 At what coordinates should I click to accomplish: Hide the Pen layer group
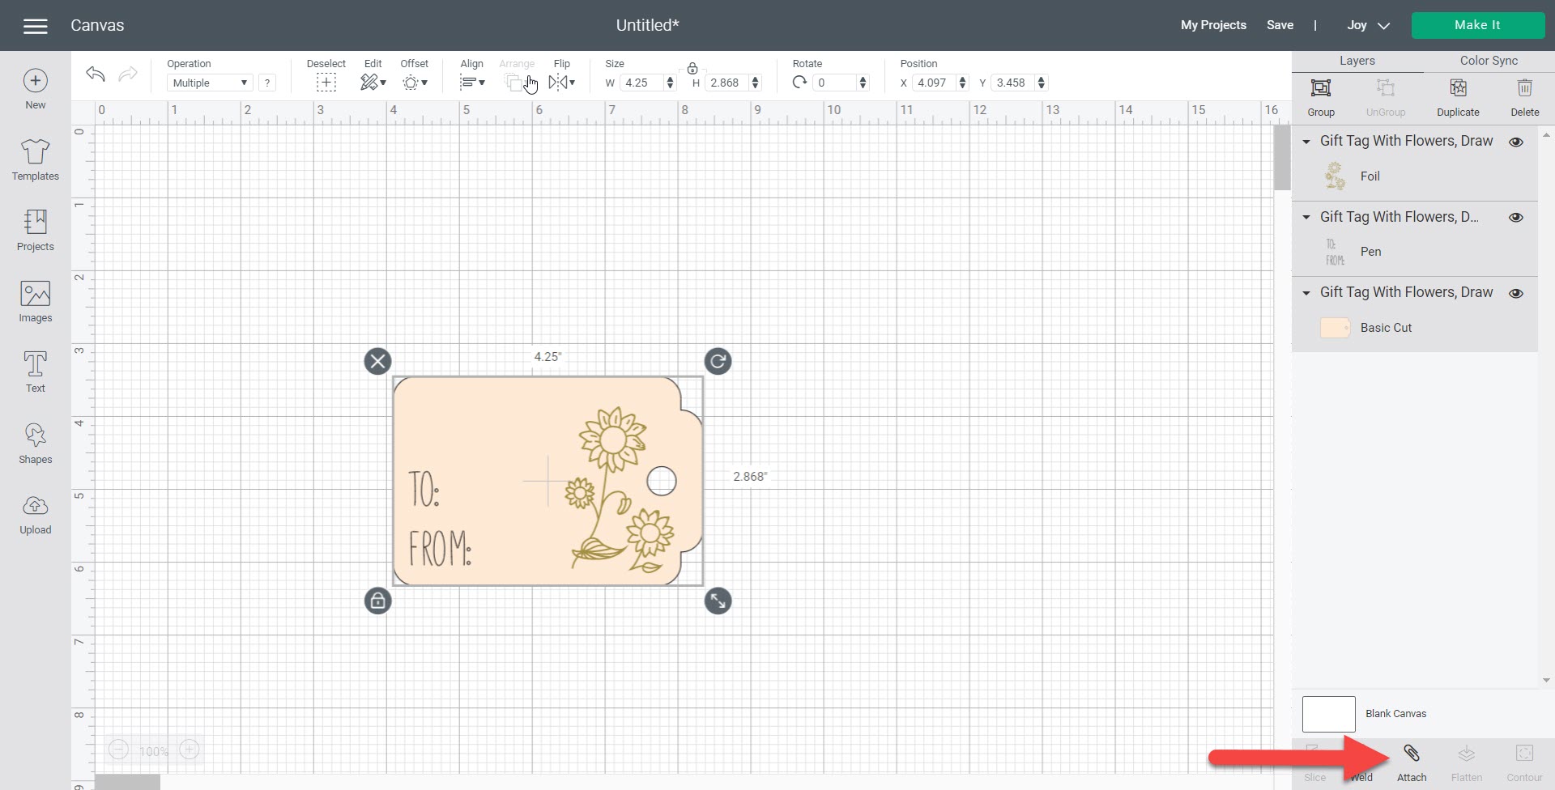point(1516,217)
